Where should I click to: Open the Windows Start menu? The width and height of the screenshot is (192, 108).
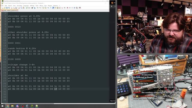(x=2, y=106)
